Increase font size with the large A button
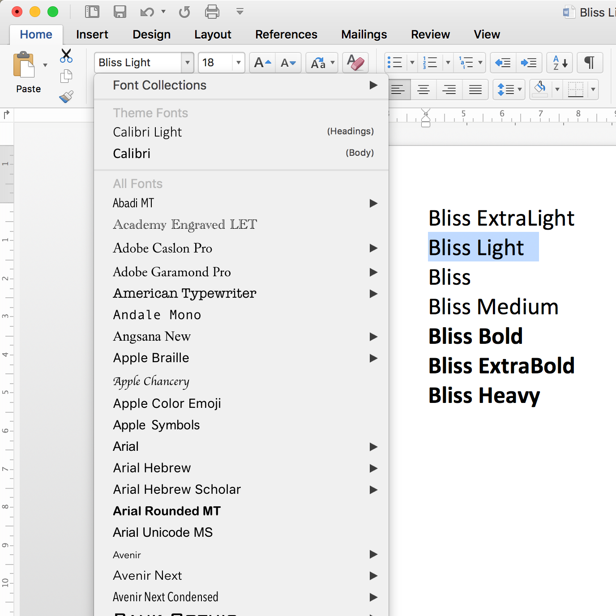Image resolution: width=616 pixels, height=616 pixels. (263, 63)
